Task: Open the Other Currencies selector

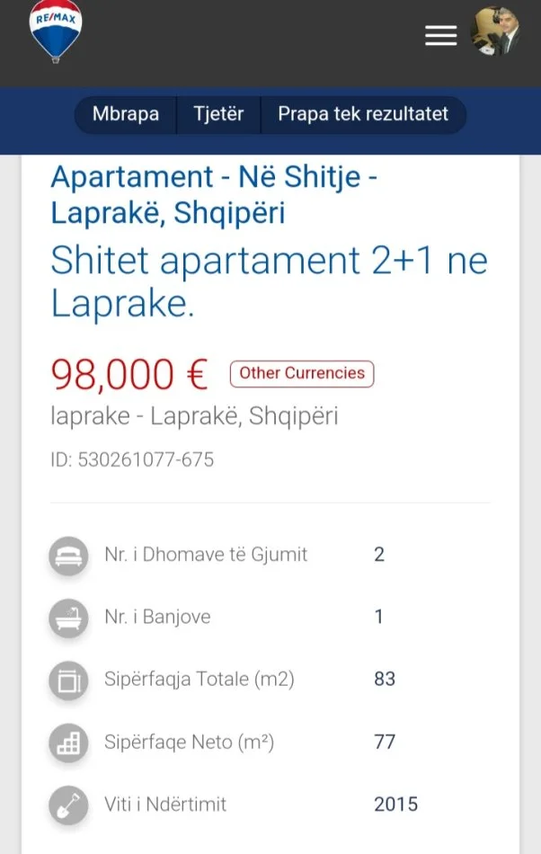Action: 301,372
